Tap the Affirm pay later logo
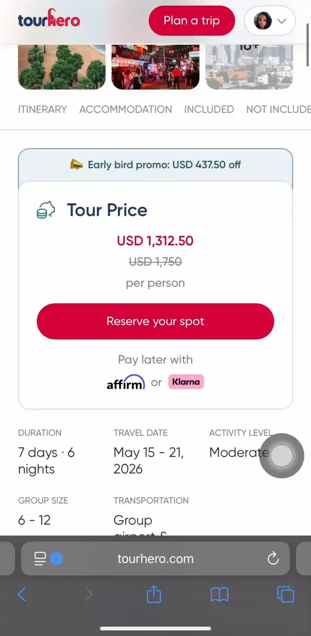 [125, 382]
